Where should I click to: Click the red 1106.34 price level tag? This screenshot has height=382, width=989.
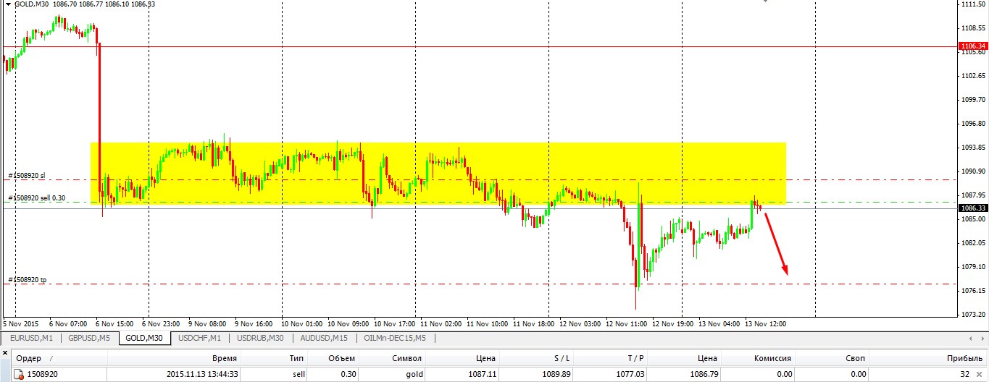click(x=973, y=46)
